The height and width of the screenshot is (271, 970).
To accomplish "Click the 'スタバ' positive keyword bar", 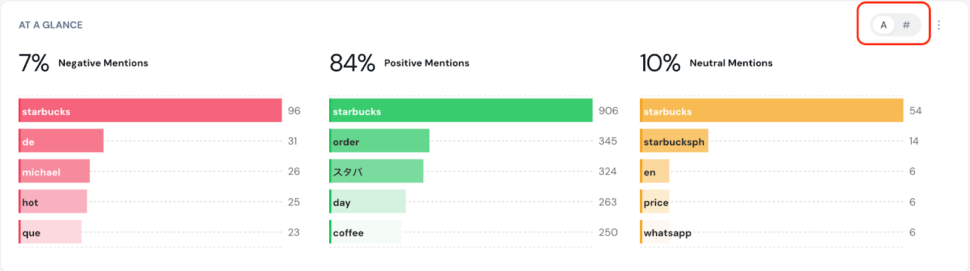I will 376,172.
